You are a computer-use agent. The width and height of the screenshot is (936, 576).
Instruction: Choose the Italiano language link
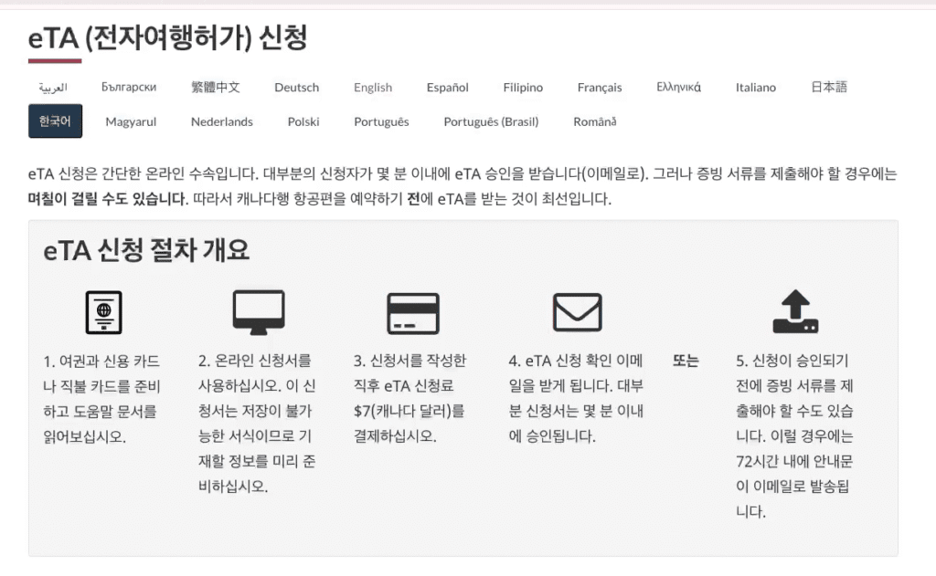755,88
